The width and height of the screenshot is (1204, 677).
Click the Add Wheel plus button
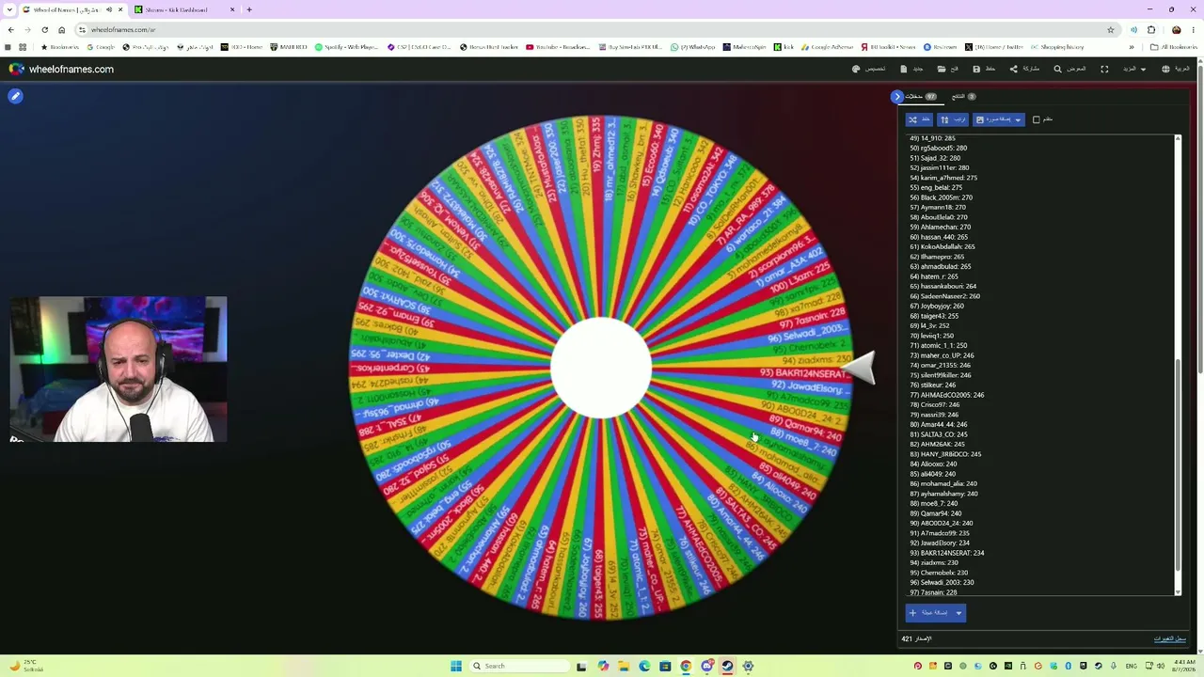[x=929, y=613]
